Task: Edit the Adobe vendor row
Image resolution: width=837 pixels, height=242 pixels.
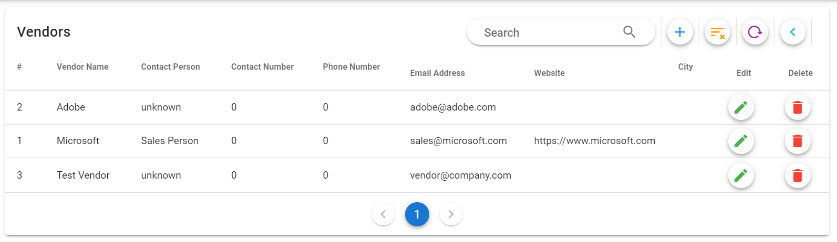Action: (x=741, y=107)
